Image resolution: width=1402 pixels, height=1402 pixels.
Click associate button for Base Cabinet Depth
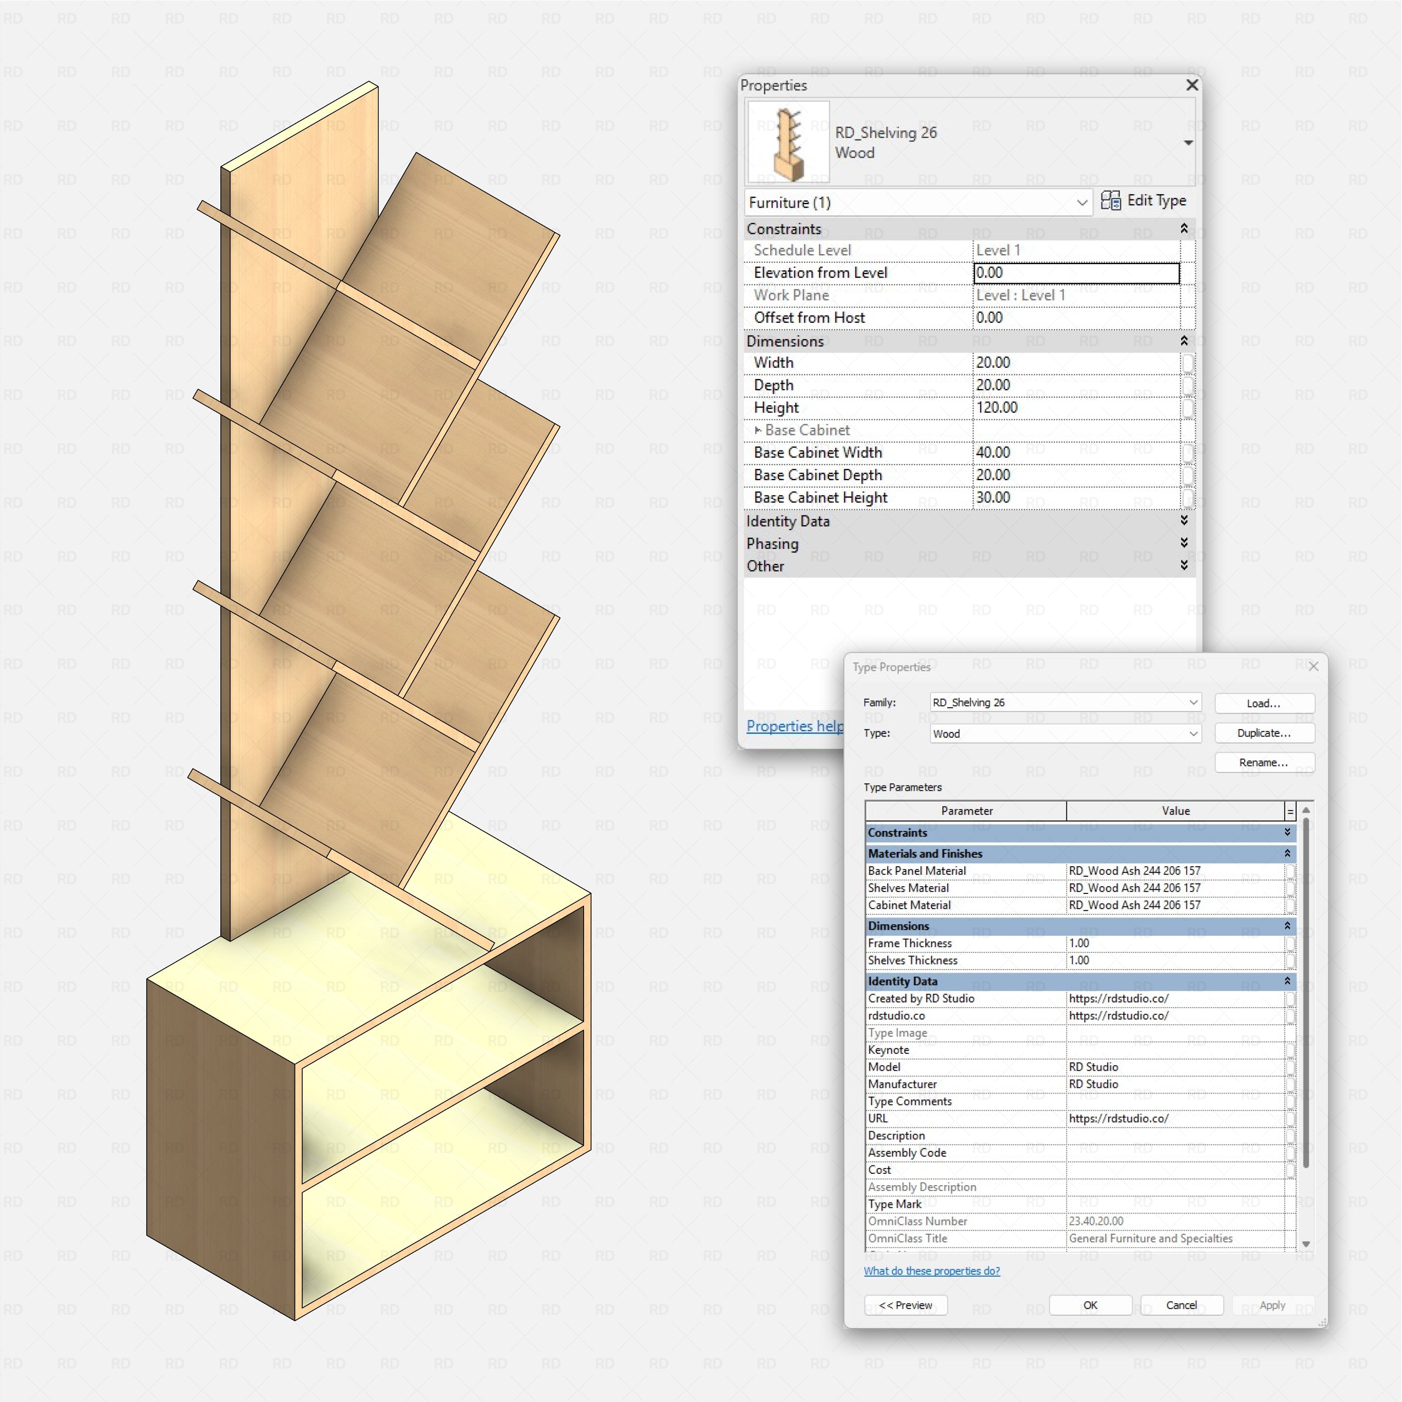click(x=1188, y=475)
